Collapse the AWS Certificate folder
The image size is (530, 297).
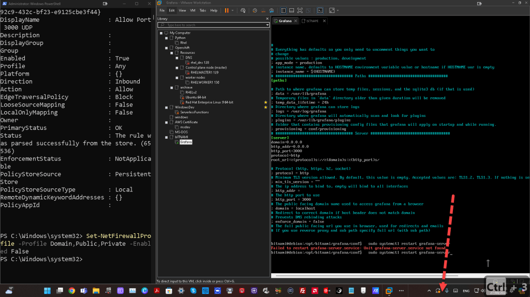(x=166, y=122)
